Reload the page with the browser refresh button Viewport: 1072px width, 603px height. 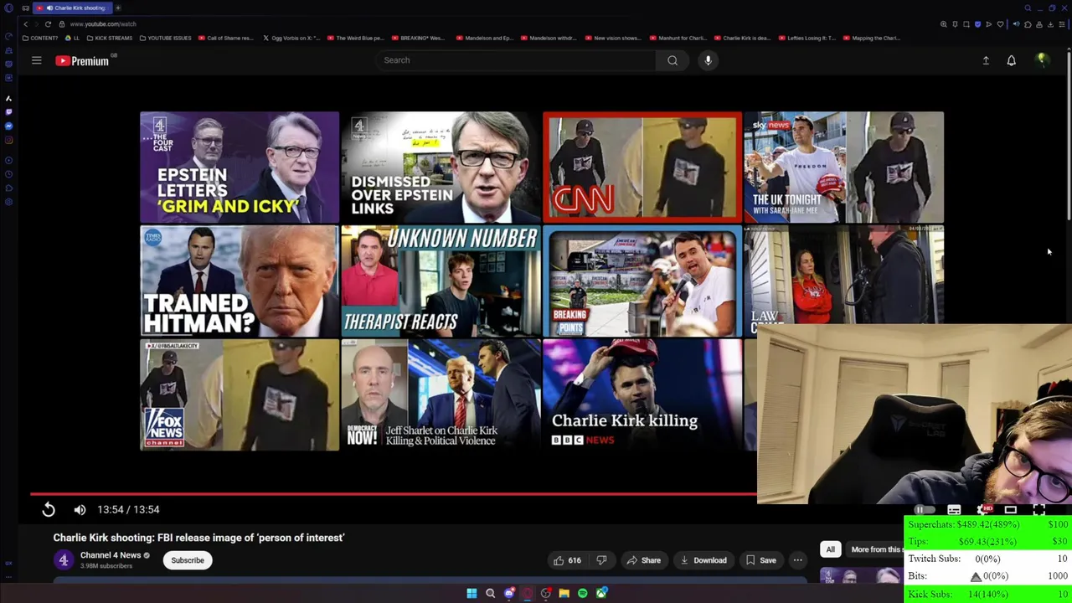(48, 24)
